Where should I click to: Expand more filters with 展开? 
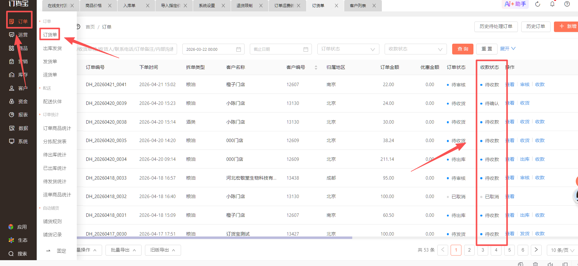coord(508,49)
